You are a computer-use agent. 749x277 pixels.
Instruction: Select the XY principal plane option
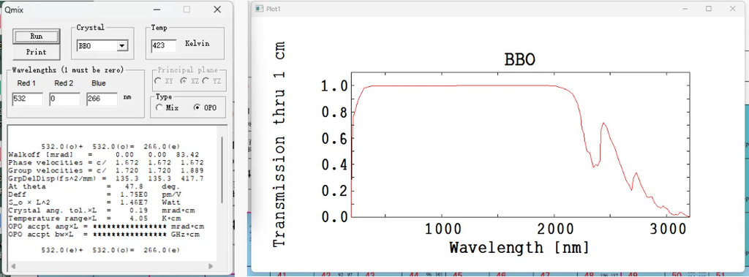pyautogui.click(x=159, y=81)
